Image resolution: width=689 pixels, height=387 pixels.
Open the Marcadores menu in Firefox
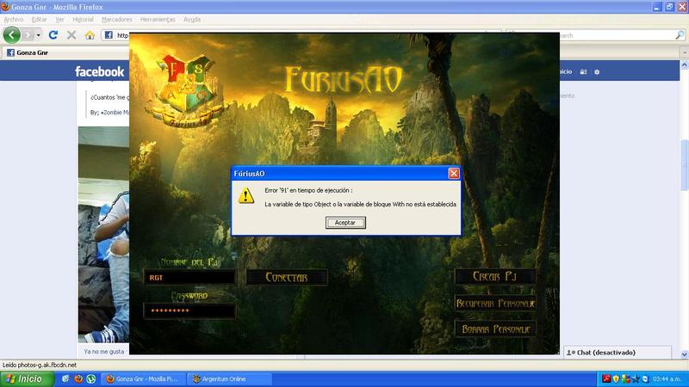(x=117, y=19)
